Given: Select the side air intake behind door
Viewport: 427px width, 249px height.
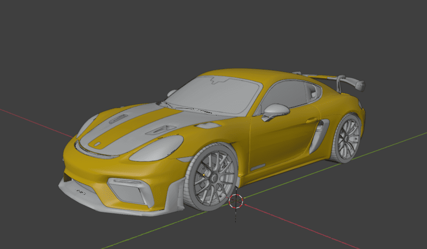Looking at the screenshot, I should [x=318, y=136].
